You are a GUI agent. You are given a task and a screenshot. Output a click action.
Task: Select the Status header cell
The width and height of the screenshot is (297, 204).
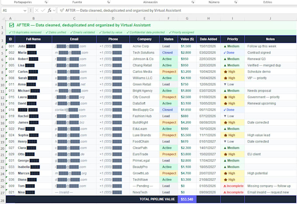pyautogui.click(x=169, y=39)
